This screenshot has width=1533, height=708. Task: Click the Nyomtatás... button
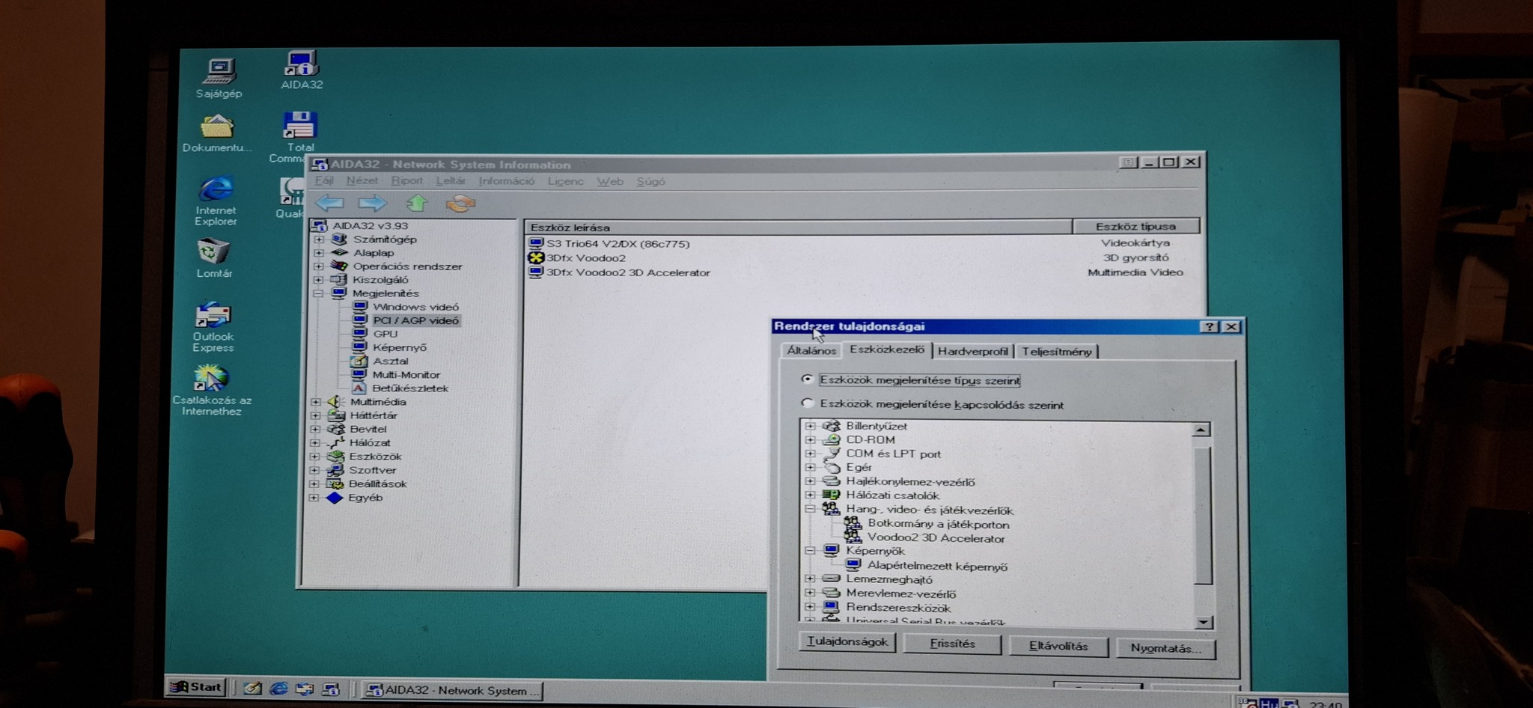click(x=1165, y=648)
